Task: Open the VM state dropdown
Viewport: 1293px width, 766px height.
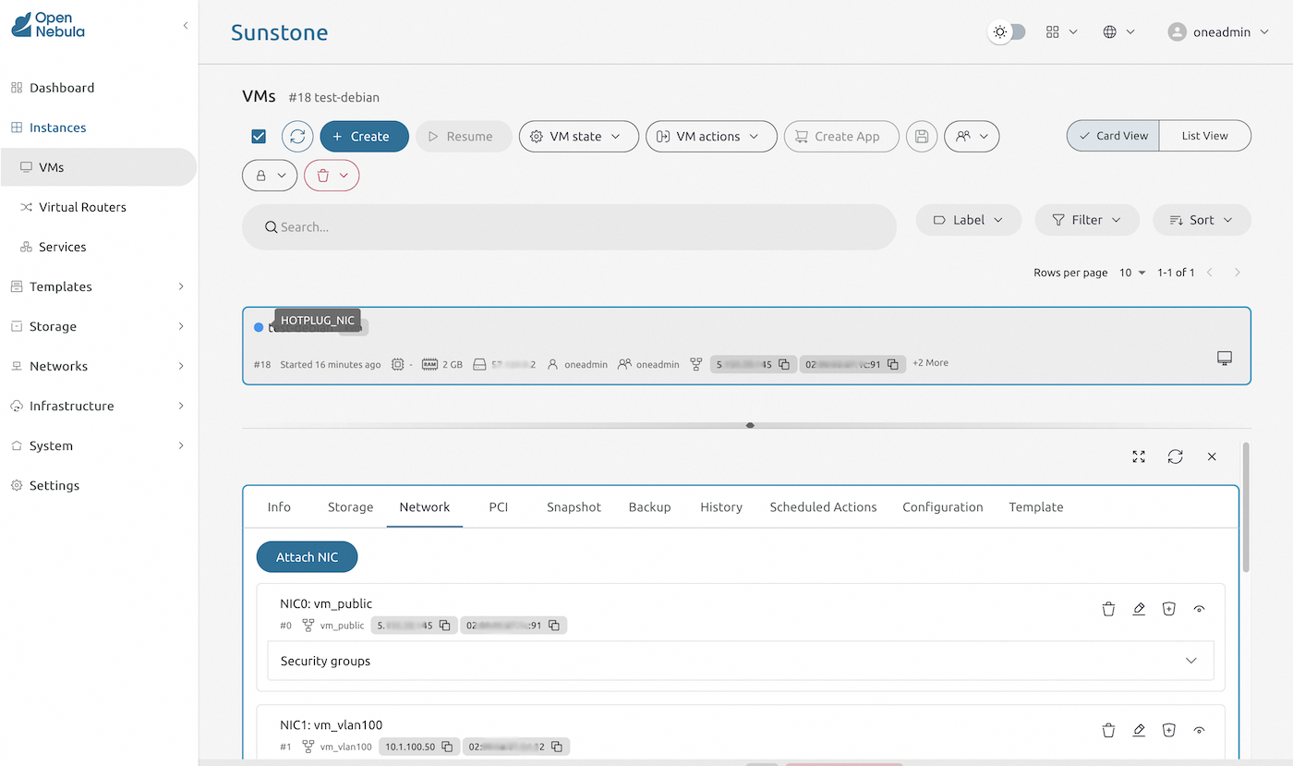Action: [x=578, y=137]
